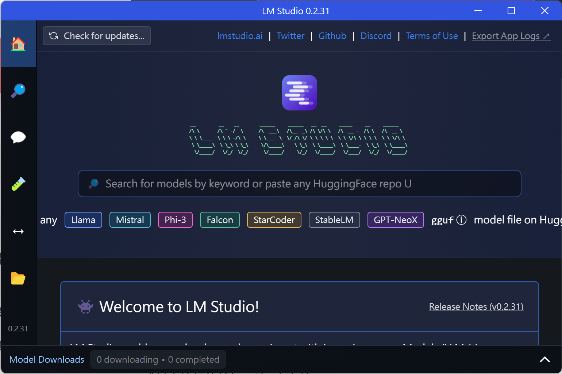This screenshot has width=562, height=374.
Task: Open the Discord link
Action: tap(376, 36)
